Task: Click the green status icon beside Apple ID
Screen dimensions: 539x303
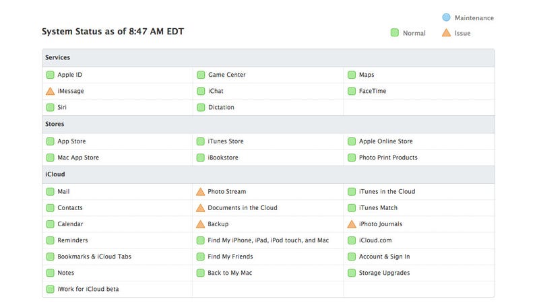Action: click(x=50, y=75)
